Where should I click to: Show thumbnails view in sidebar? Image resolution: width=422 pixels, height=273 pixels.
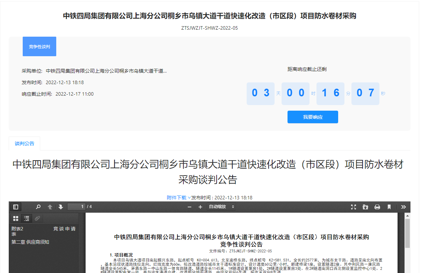(16, 219)
